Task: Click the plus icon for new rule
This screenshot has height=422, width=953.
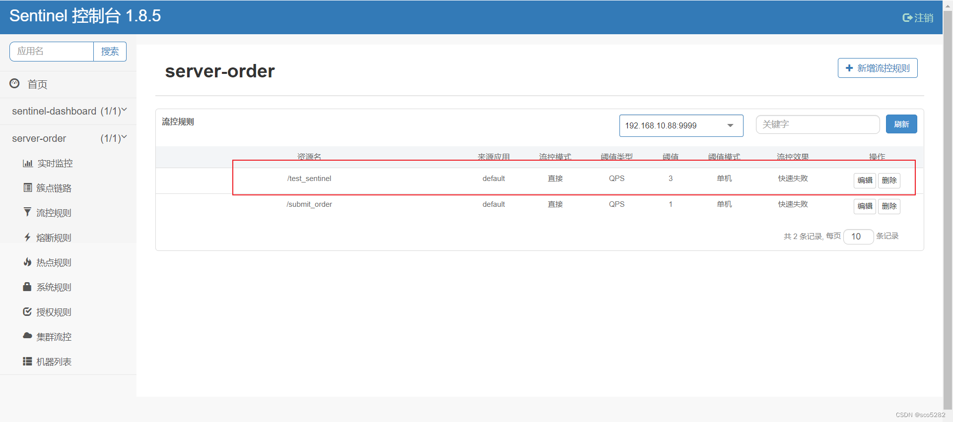Action: [x=849, y=68]
